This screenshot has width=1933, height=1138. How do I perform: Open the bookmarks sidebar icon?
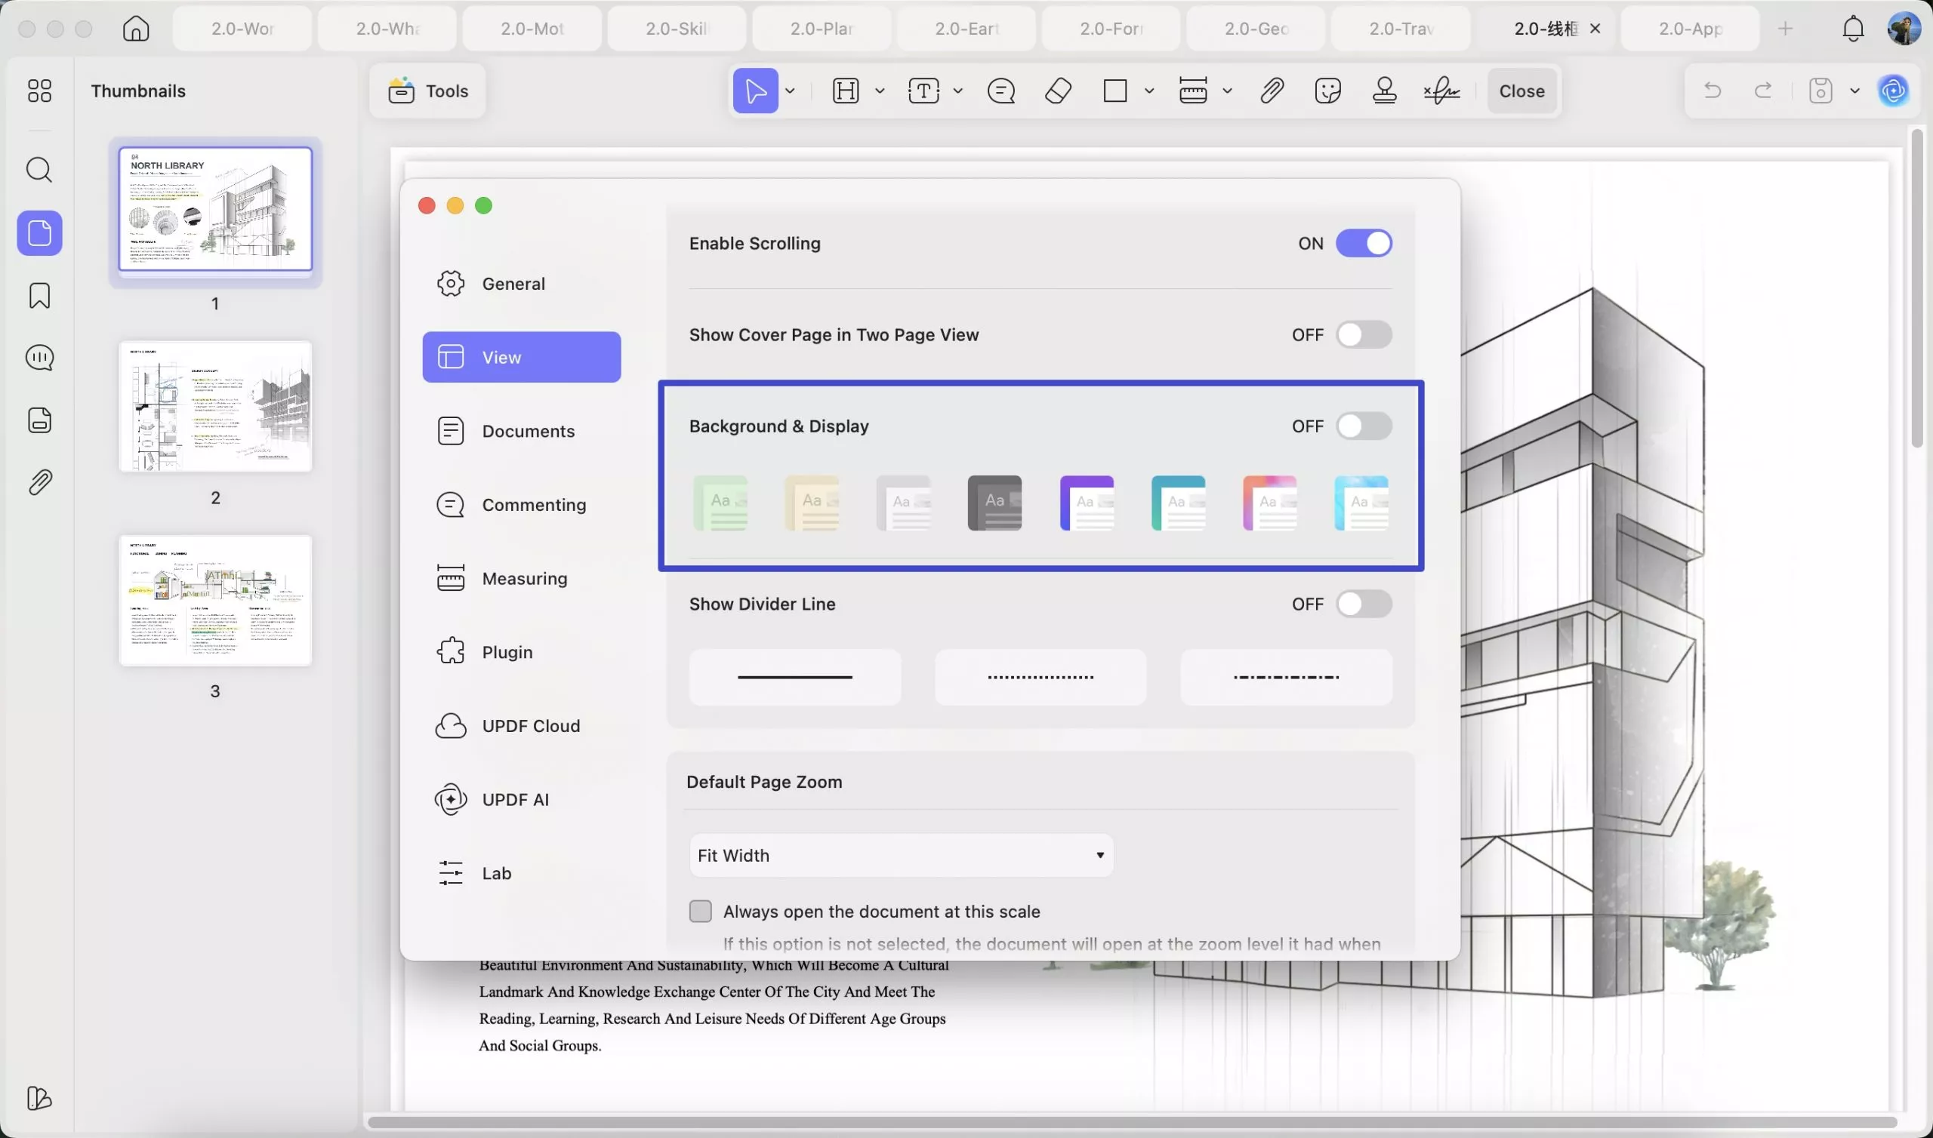[39, 295]
